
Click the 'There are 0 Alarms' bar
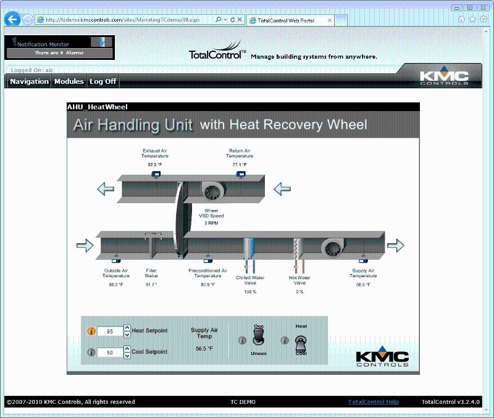pos(59,53)
